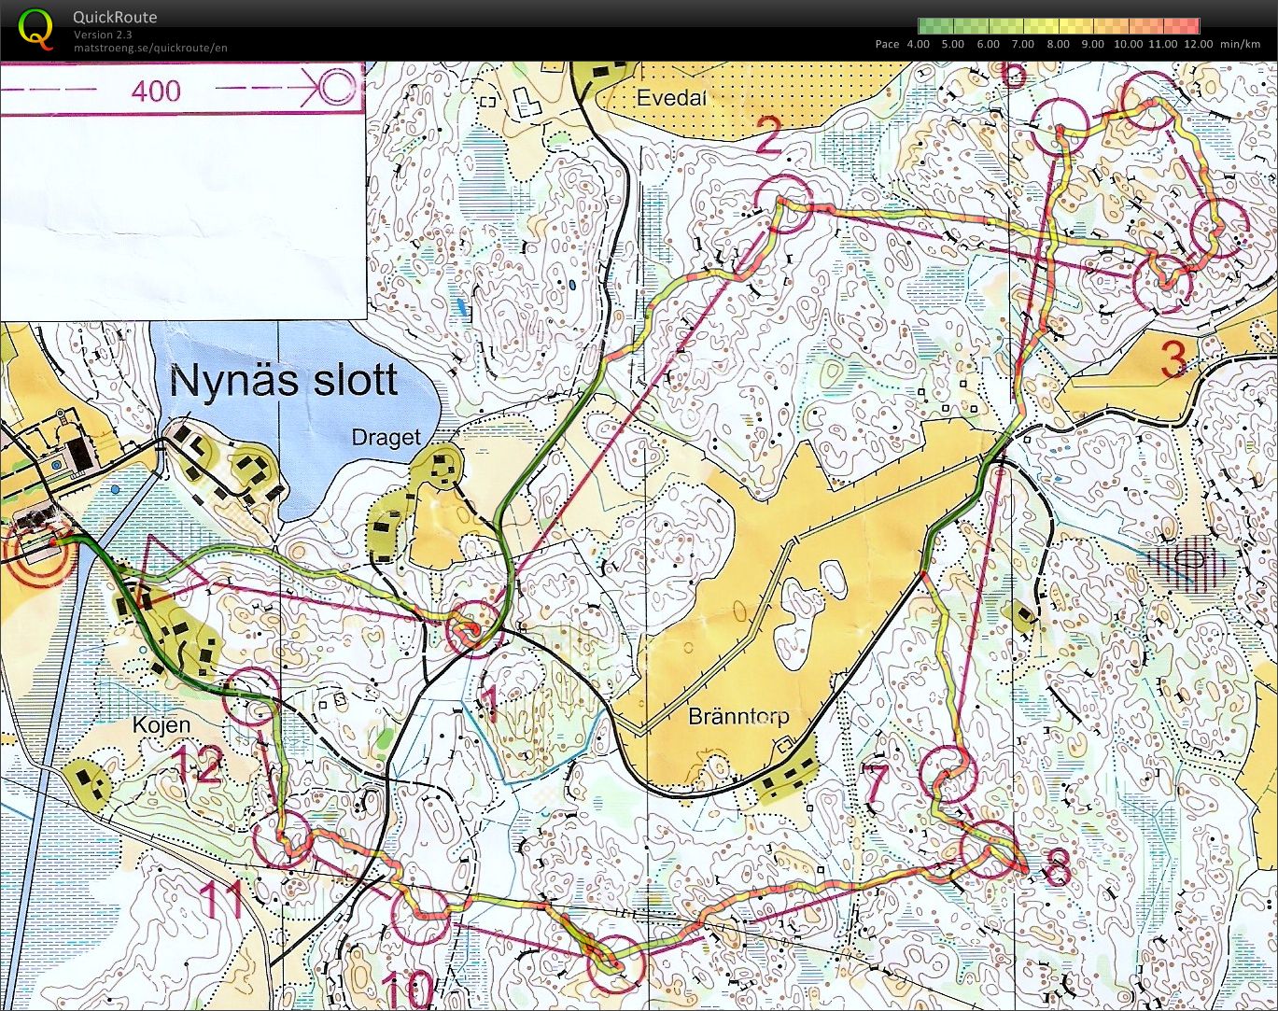This screenshot has height=1011, width=1278.
Task: Click the control 8 circle
Action: coord(990,849)
